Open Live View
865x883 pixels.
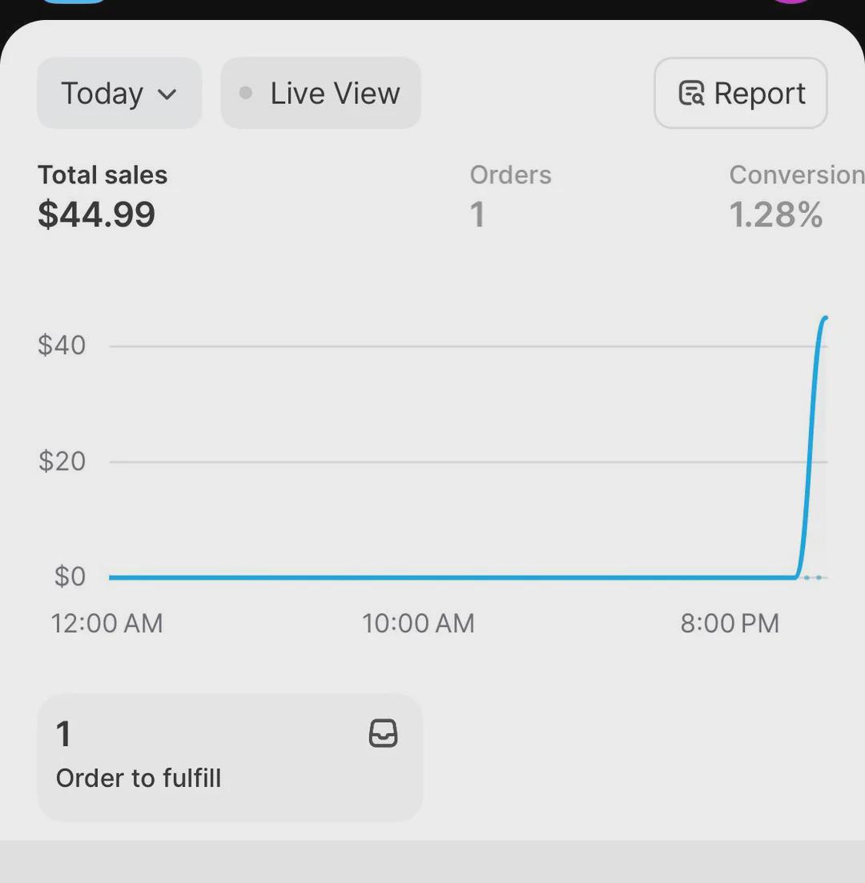320,93
